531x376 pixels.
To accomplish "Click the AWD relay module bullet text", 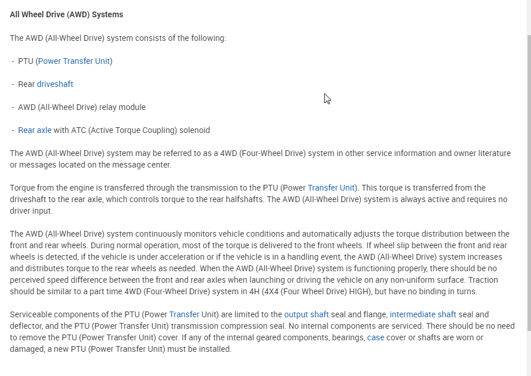I will (x=82, y=107).
